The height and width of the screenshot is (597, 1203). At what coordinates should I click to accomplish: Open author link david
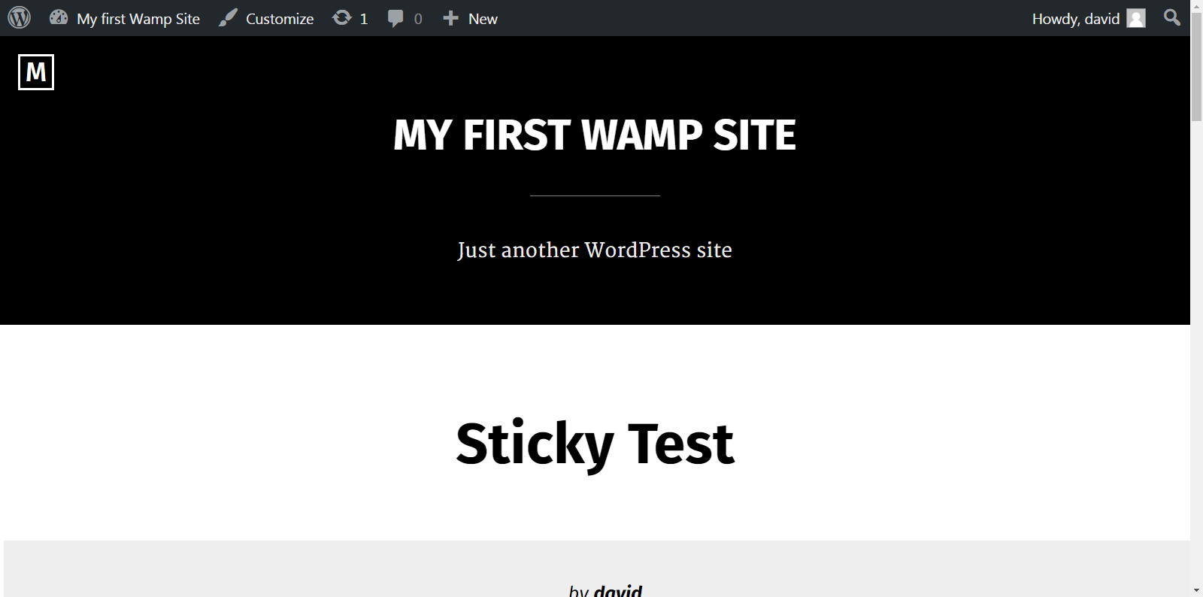pos(618,591)
